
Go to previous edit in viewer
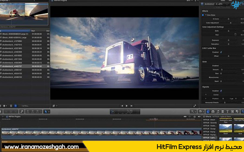[x=122, y=106]
